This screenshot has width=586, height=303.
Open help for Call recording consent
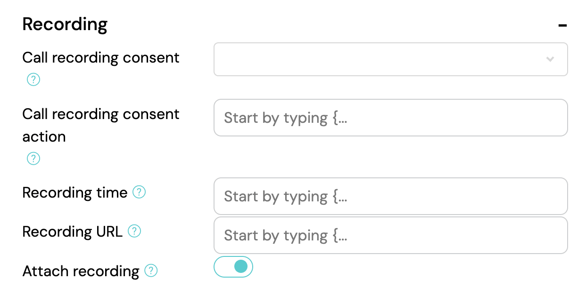pyautogui.click(x=33, y=80)
